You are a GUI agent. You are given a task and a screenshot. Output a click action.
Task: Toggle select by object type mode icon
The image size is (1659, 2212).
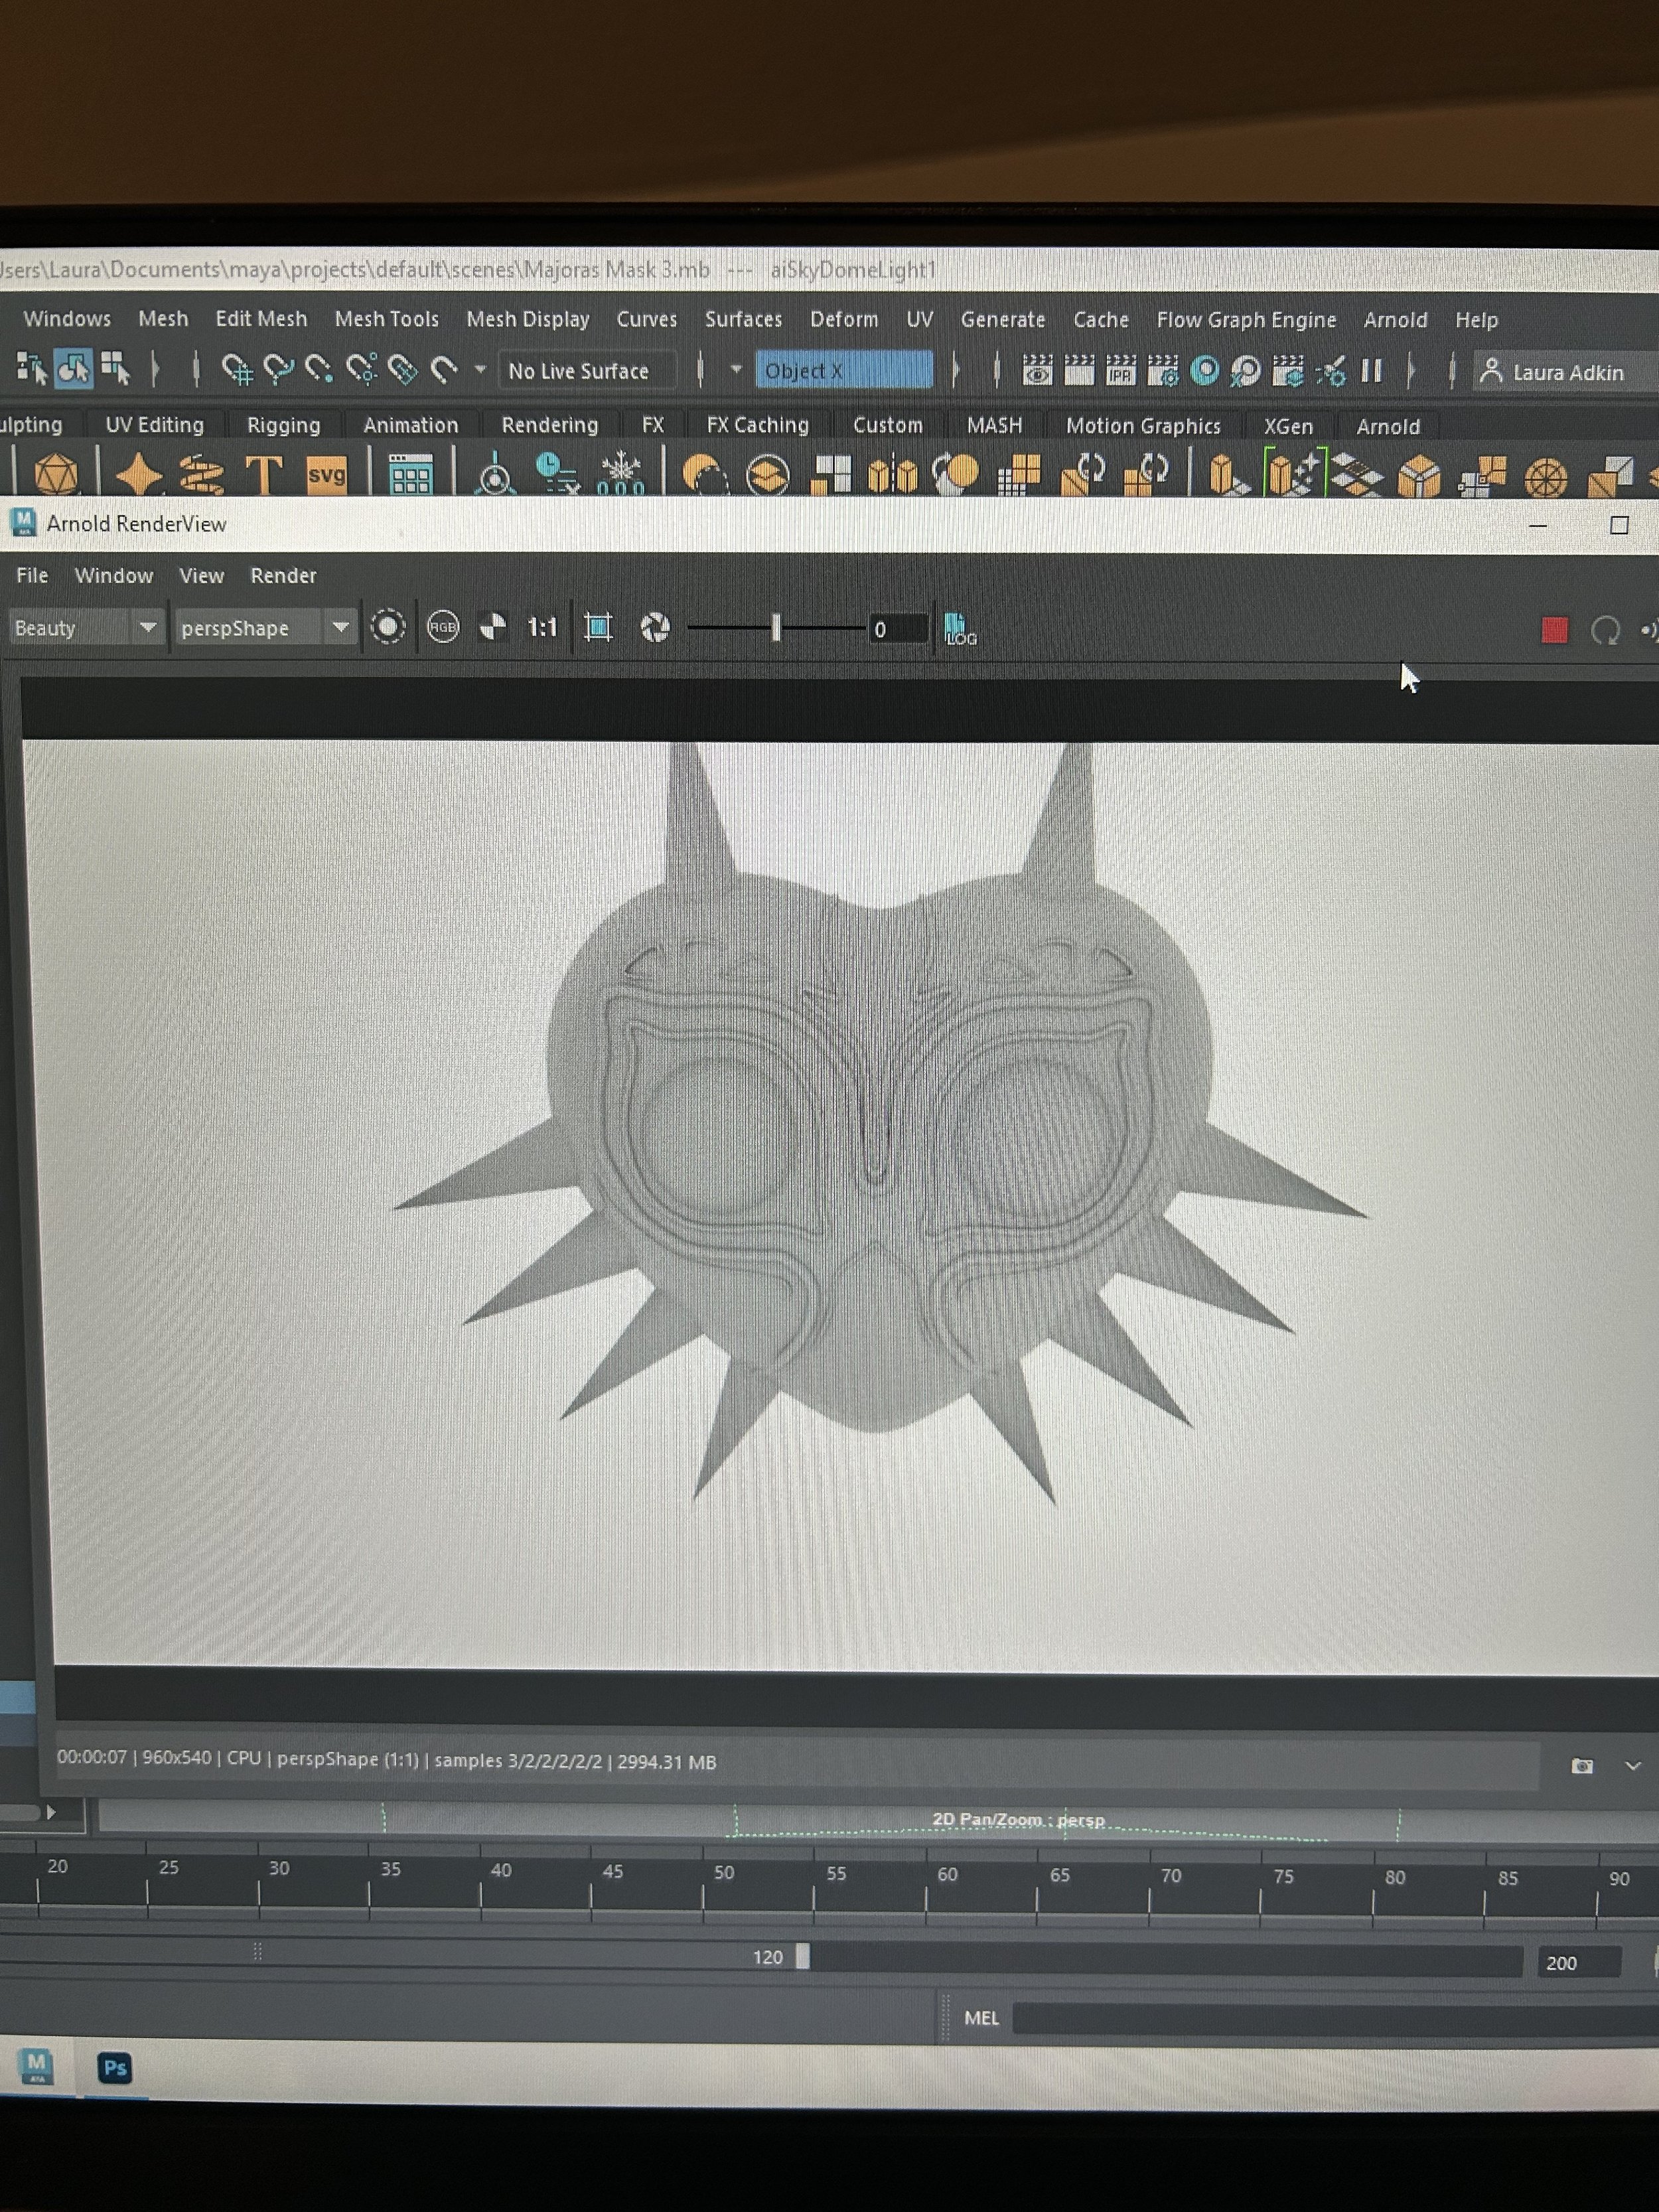coord(73,369)
